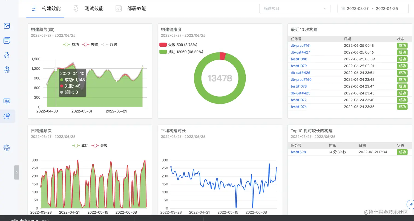Viewport: 414px width, 221px height.
Task: Click the 平均构建时长 card title
Action: 174,131
